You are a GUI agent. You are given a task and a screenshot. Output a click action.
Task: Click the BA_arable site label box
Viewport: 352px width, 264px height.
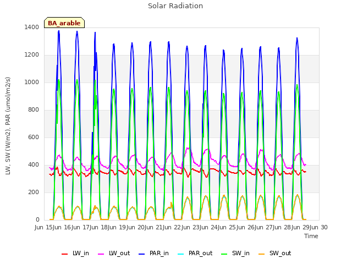64,23
